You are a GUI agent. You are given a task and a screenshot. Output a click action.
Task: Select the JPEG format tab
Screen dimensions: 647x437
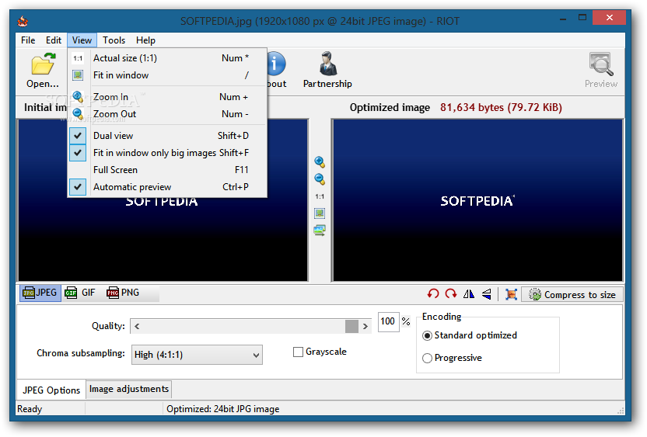point(40,293)
